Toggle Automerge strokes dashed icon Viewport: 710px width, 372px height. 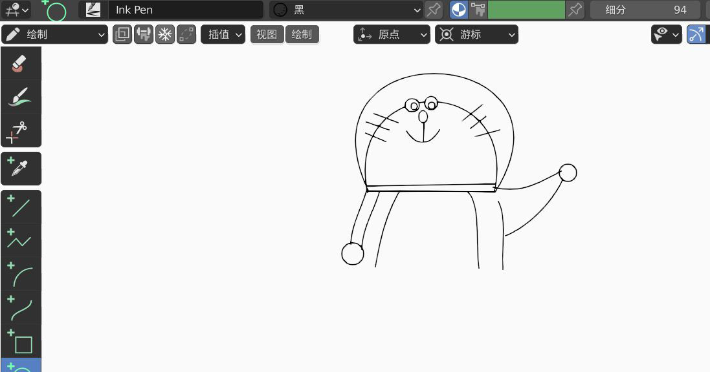tap(186, 34)
